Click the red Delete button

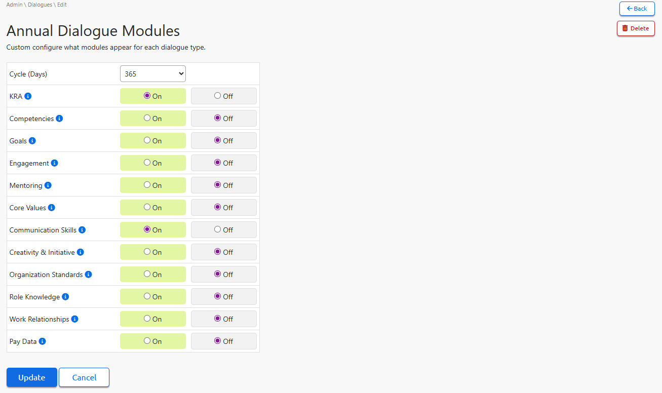pos(636,28)
